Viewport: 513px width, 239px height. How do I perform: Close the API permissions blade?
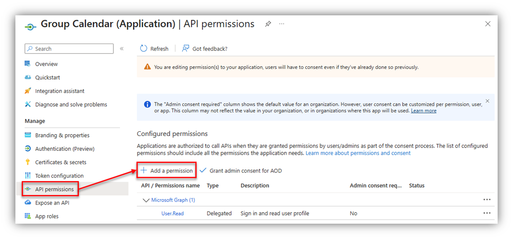[x=488, y=24]
